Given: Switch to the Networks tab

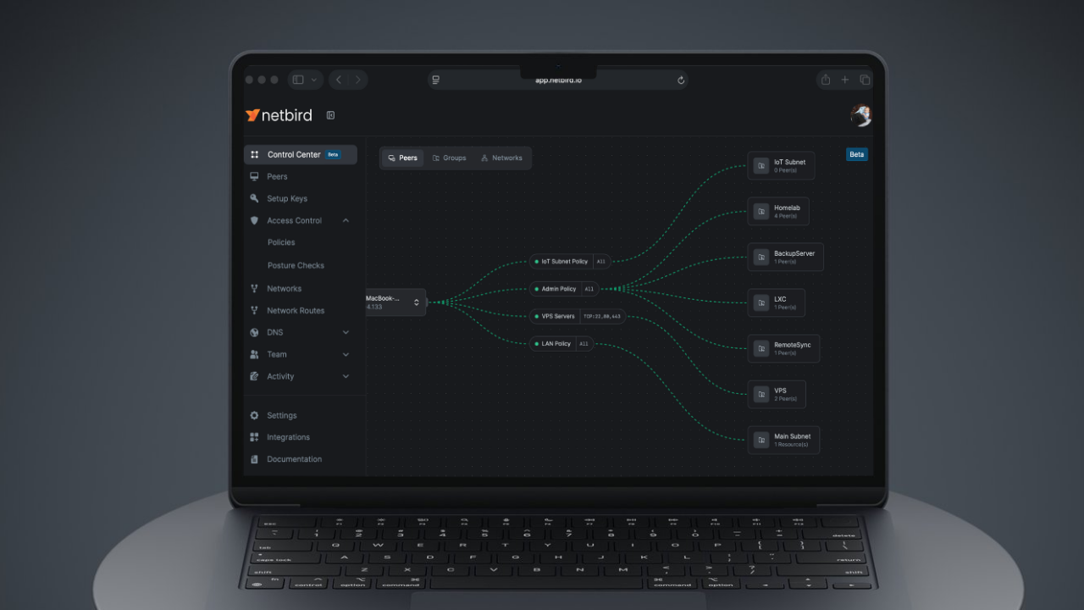Looking at the screenshot, I should click(x=503, y=158).
